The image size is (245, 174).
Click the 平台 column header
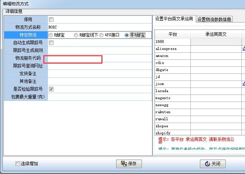172,34
